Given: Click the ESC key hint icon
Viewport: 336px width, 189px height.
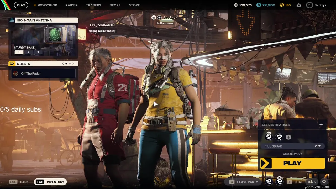Looking at the screenshot, I should (13, 182).
